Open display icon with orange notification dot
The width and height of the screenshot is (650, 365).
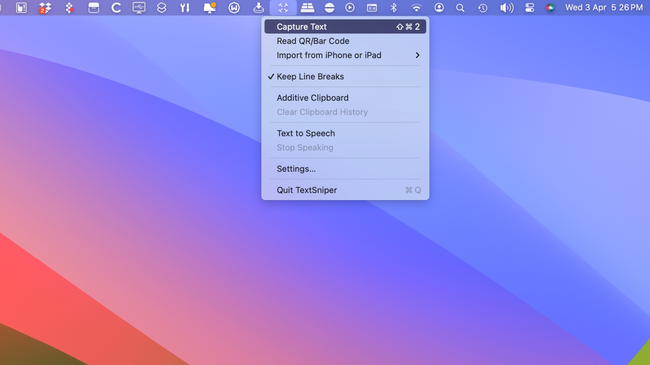pos(210,8)
